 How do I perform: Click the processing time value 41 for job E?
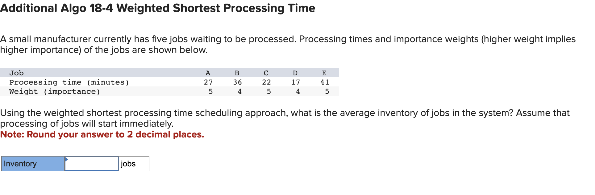pyautogui.click(x=324, y=82)
